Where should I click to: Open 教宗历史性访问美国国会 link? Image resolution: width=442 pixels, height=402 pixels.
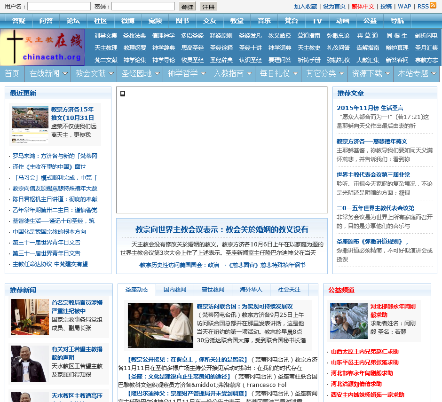[x=179, y=265]
